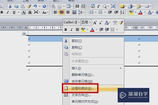Open the Undo history dropdown arrow
The height and width of the screenshot is (105, 158).
[39, 6]
